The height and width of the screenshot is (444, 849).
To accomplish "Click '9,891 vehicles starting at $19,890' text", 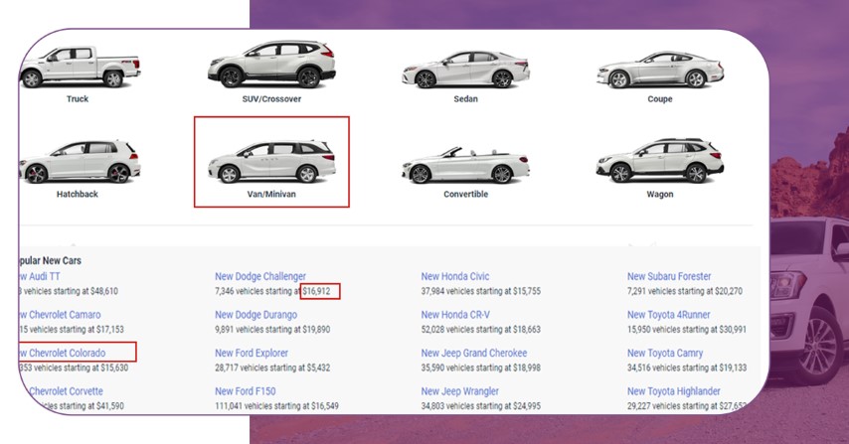I will click(x=272, y=330).
